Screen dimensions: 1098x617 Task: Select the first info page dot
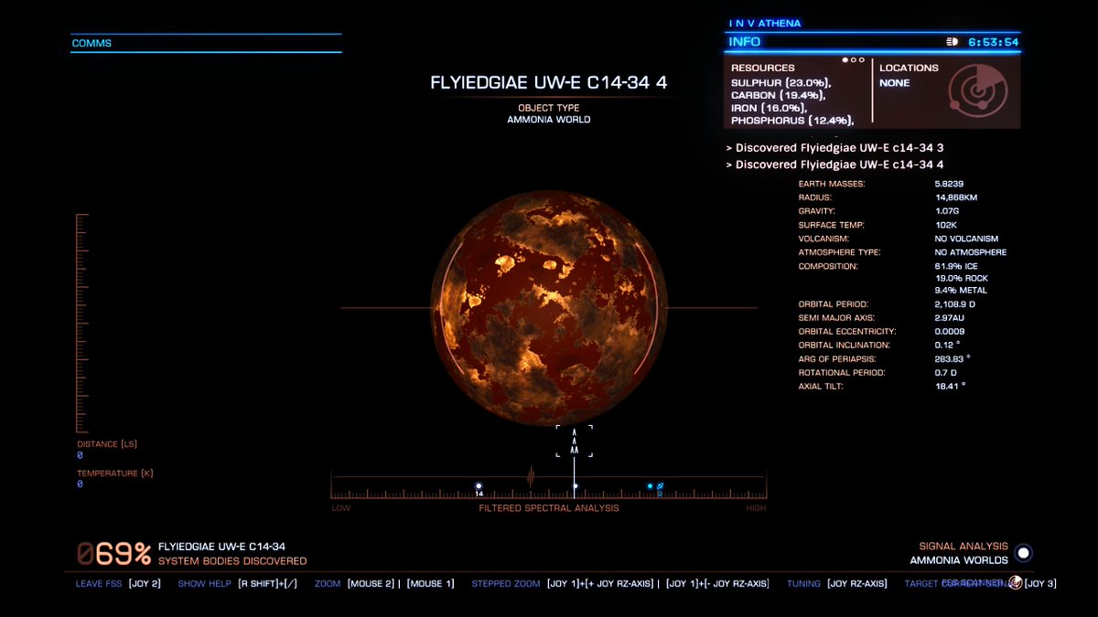click(x=845, y=59)
